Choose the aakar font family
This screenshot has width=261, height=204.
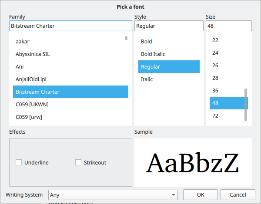[x=23, y=42]
